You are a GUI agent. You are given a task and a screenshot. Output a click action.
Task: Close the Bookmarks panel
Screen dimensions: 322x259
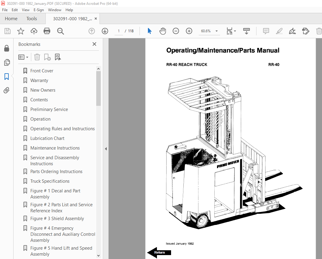coord(94,44)
